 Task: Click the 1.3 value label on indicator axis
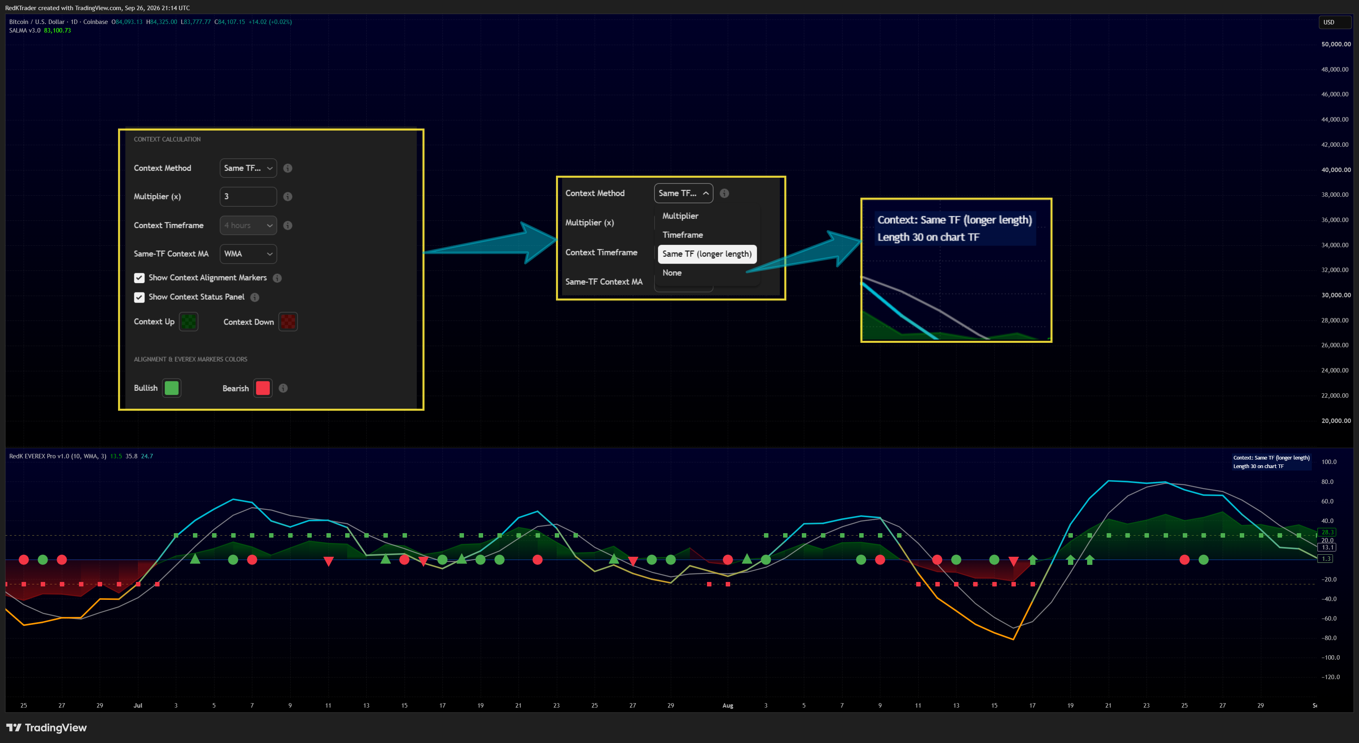tap(1326, 558)
